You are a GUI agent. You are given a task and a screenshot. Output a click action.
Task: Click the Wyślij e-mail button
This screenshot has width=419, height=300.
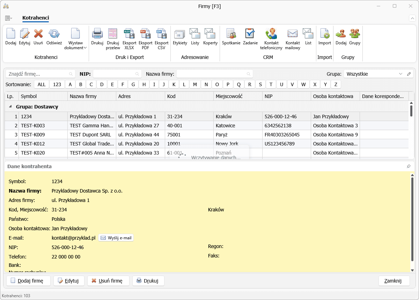[x=116, y=238]
